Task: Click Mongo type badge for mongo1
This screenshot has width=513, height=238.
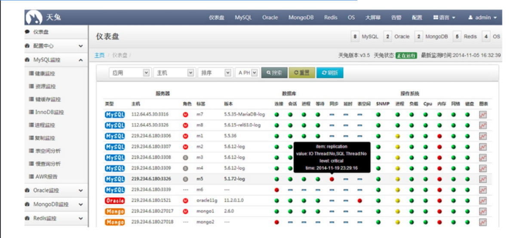Action: [x=115, y=211]
